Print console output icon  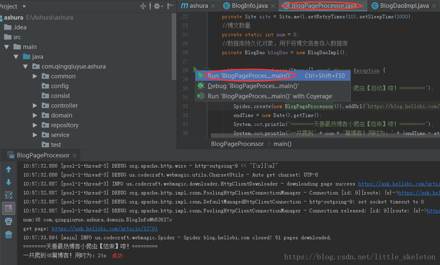9,221
